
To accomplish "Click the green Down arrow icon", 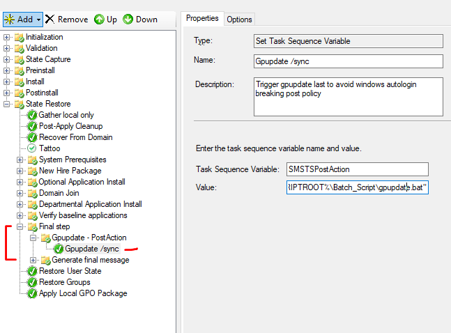I will (128, 19).
